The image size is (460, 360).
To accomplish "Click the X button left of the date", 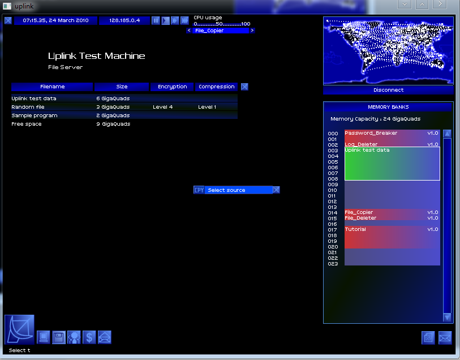I will coord(8,20).
